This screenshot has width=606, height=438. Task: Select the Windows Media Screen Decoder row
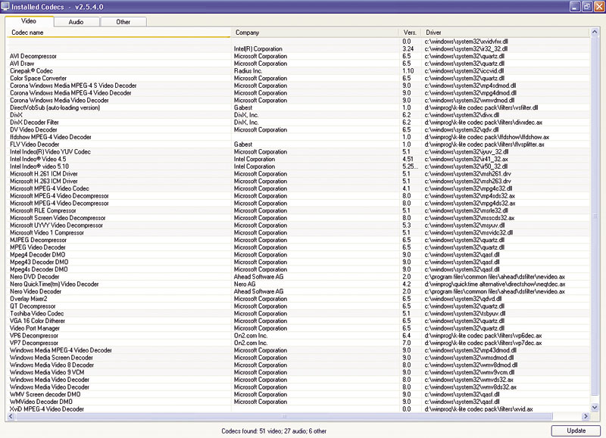point(298,357)
